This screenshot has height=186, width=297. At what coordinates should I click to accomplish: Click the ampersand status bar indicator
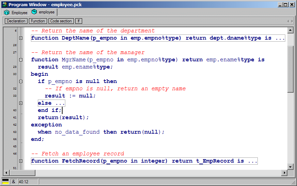point(13,182)
